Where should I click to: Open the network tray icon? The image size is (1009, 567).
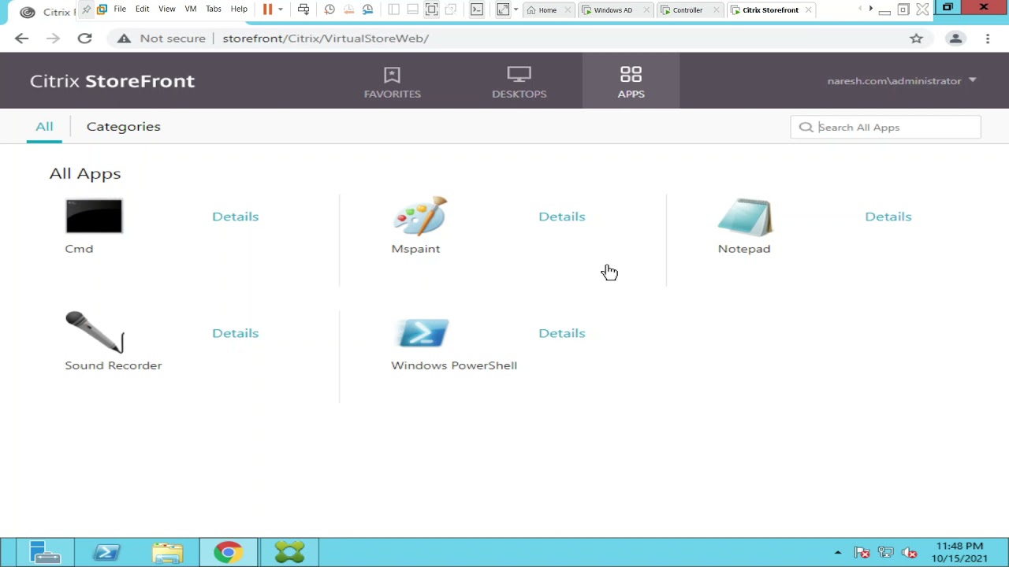click(885, 553)
